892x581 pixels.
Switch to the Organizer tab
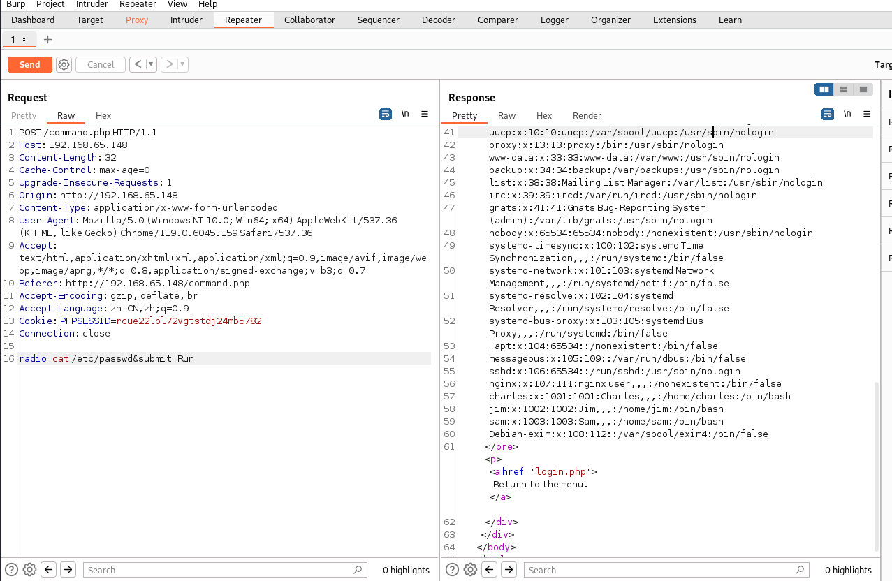[610, 20]
